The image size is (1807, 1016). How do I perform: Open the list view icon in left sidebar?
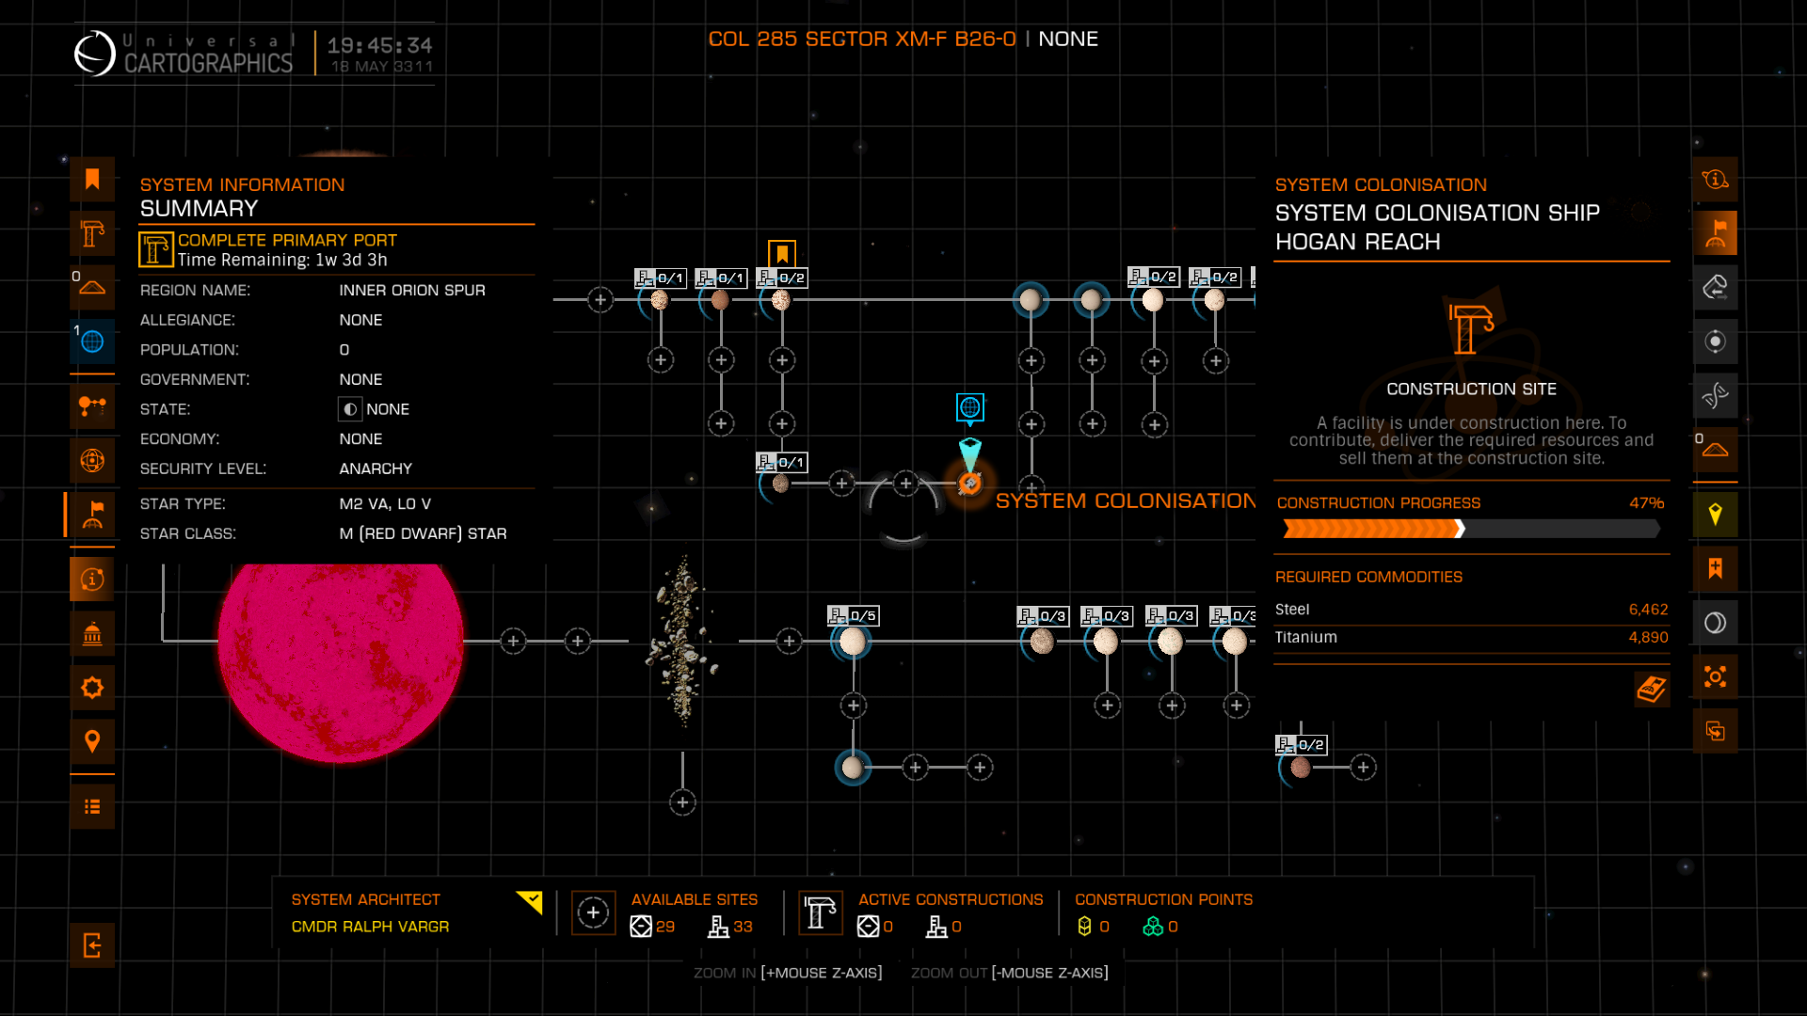[x=92, y=806]
